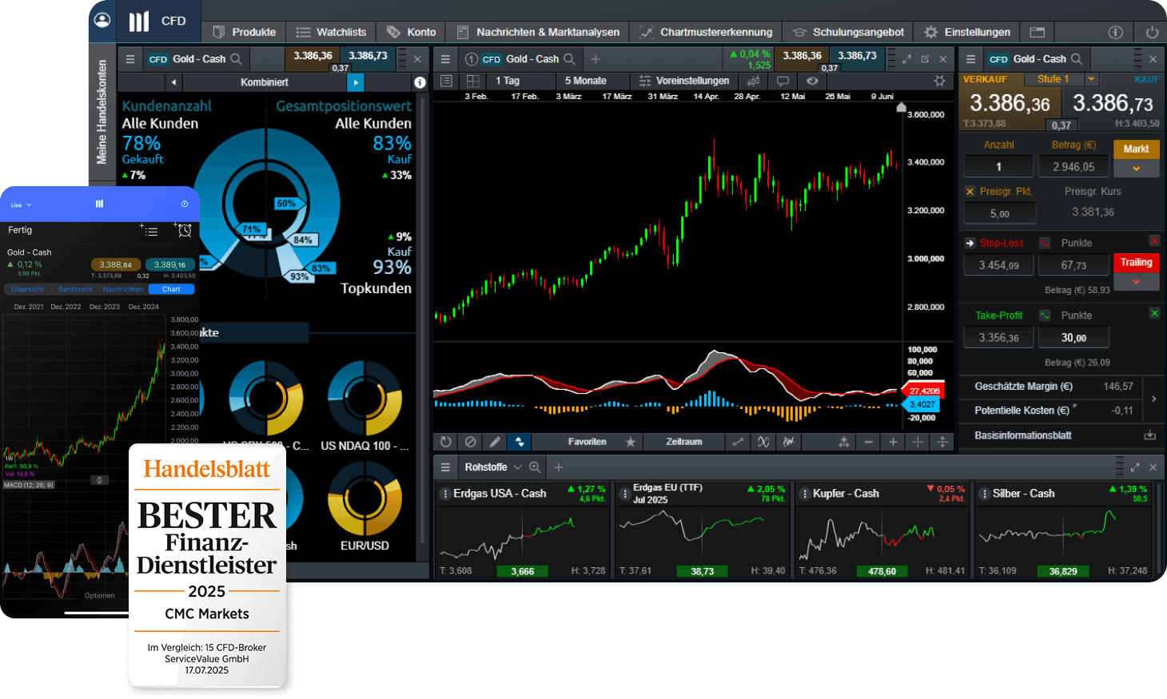
Task: Toggle the eye visibility icon above the chart
Action: click(x=813, y=81)
